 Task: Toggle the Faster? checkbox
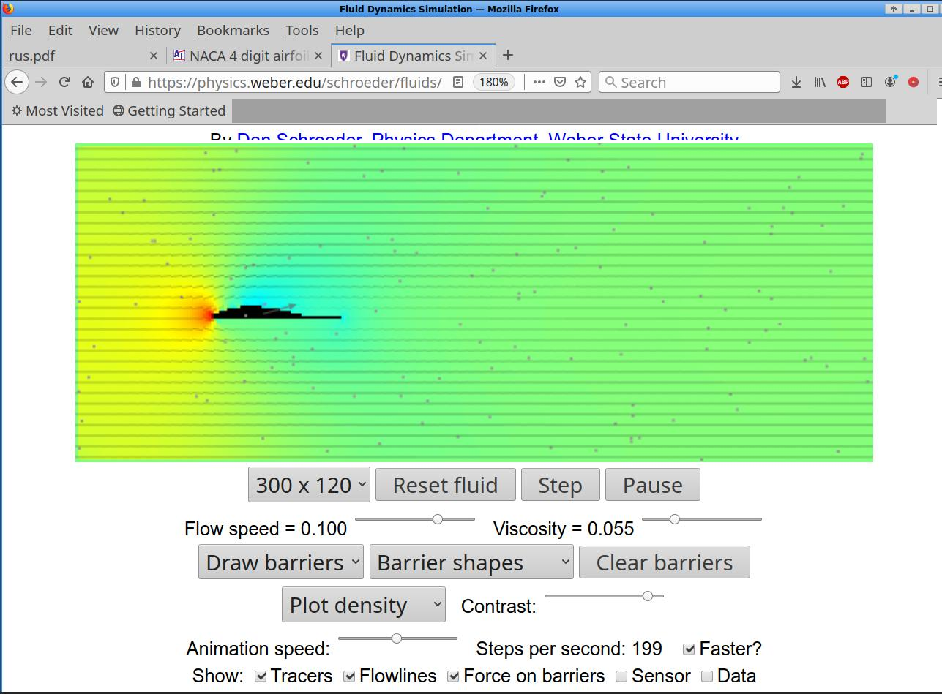(x=689, y=649)
